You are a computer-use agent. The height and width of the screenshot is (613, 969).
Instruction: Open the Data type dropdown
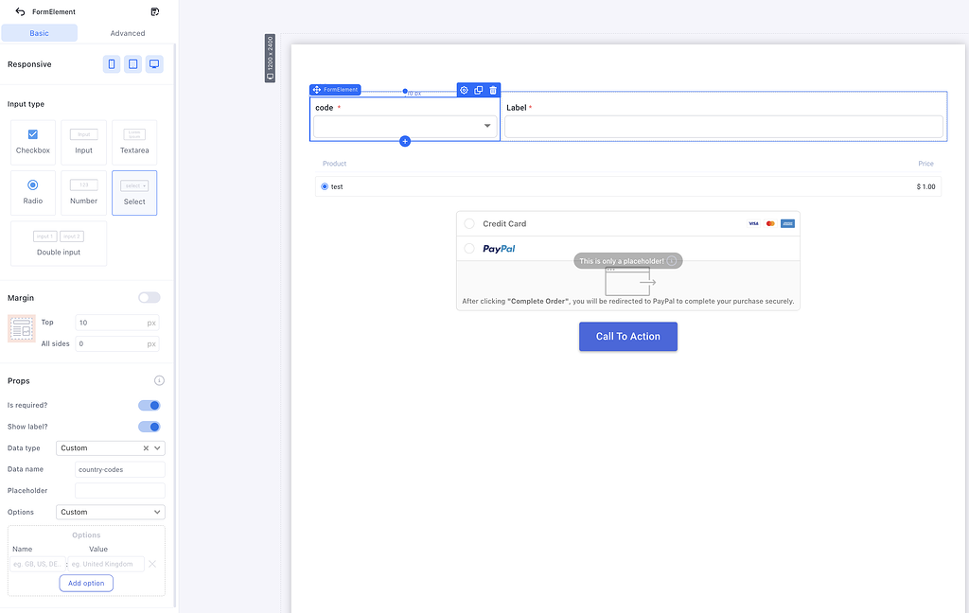110,448
